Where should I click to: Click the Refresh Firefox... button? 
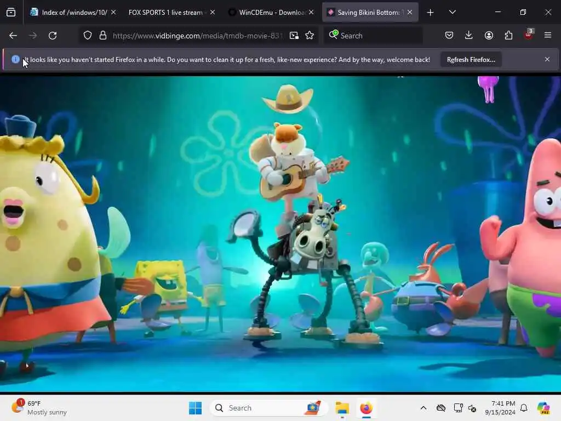point(471,60)
